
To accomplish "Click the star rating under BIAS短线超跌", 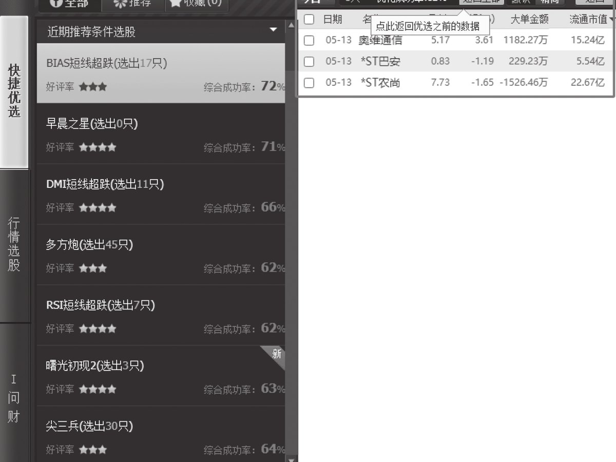I will [x=93, y=87].
